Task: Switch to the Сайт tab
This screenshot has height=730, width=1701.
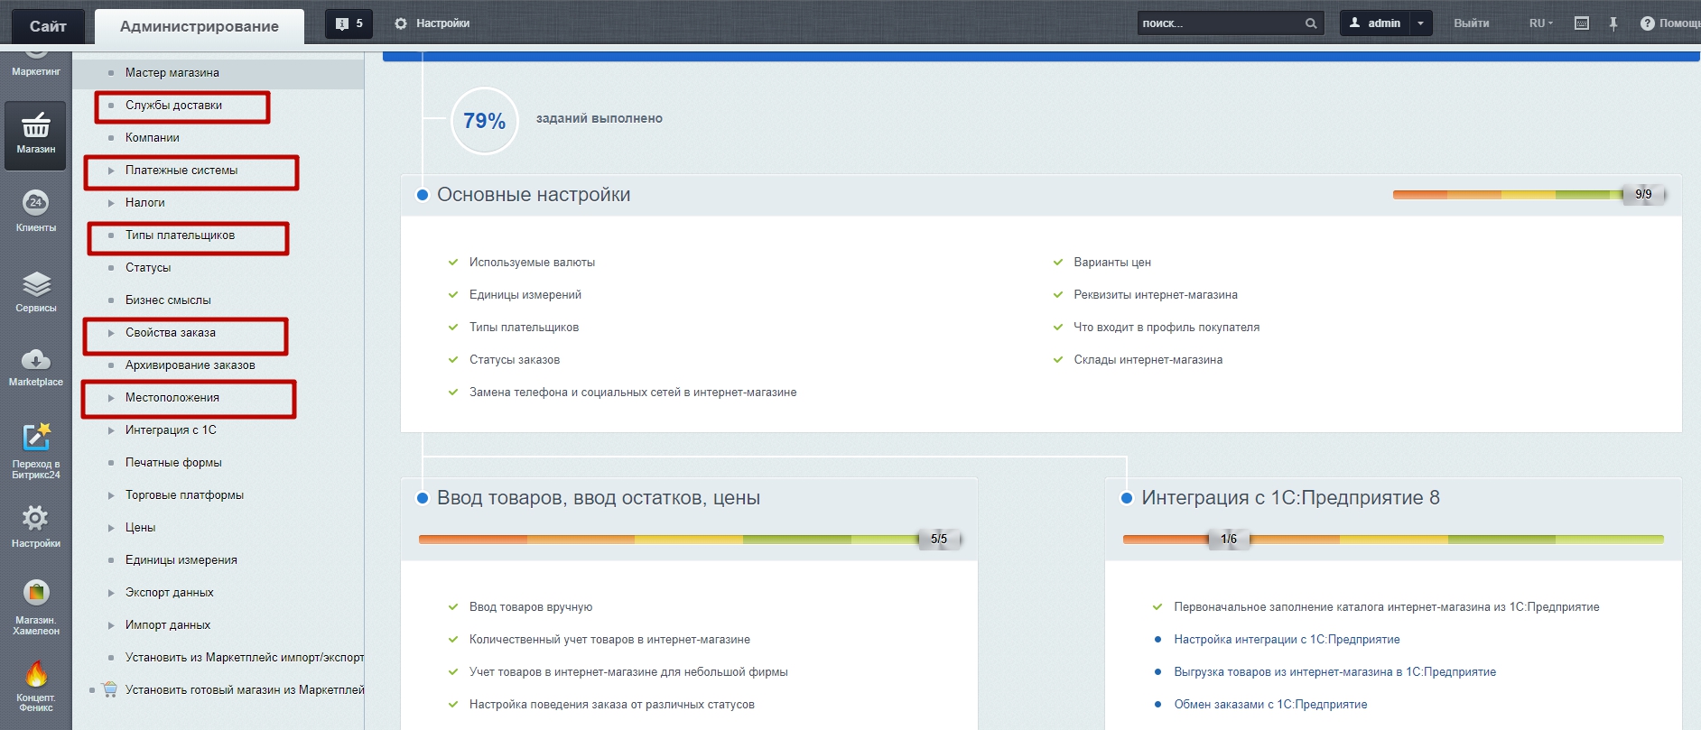Action: pyautogui.click(x=48, y=26)
